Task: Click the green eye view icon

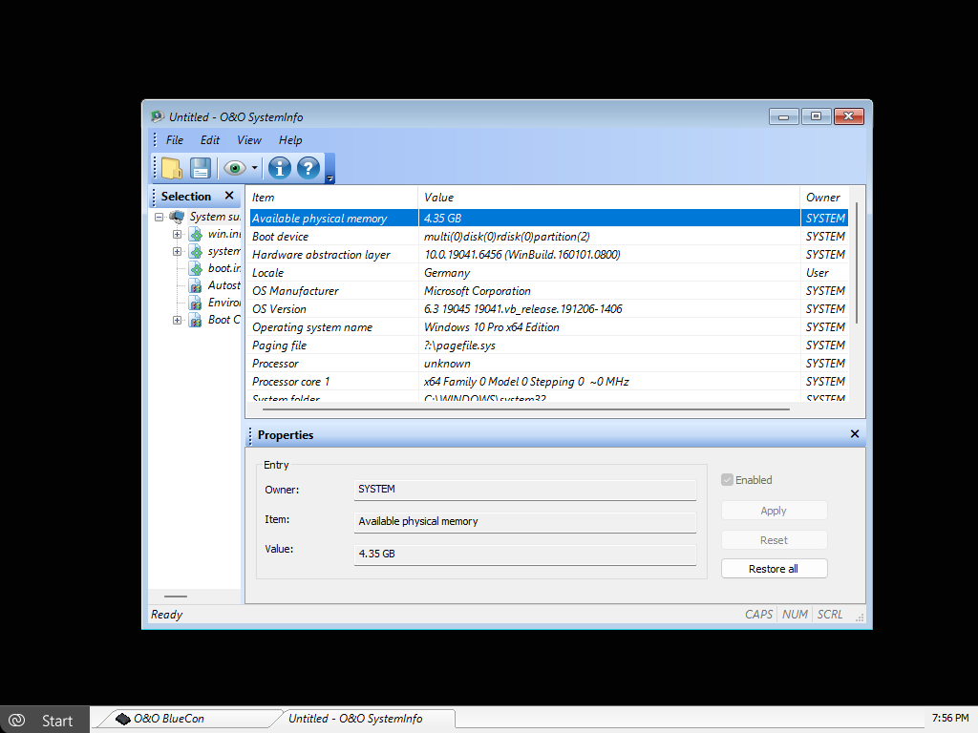Action: point(233,169)
